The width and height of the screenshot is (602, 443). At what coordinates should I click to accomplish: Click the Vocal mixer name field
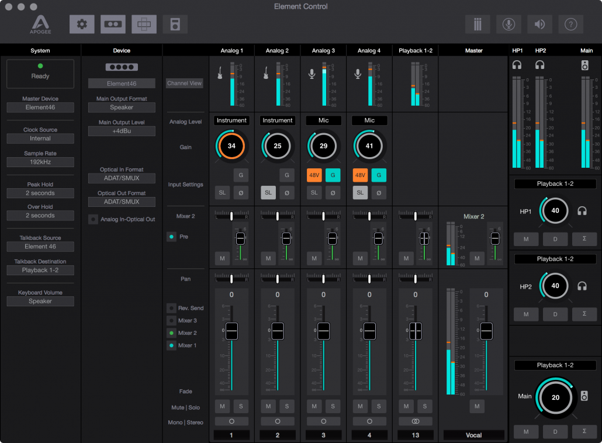click(473, 435)
